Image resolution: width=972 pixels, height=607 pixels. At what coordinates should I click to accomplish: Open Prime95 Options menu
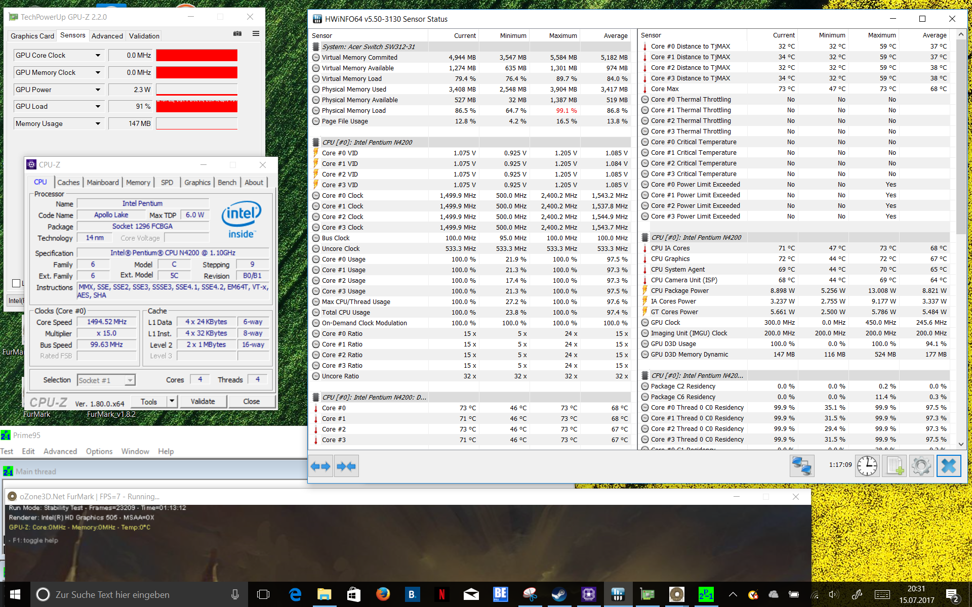click(99, 451)
